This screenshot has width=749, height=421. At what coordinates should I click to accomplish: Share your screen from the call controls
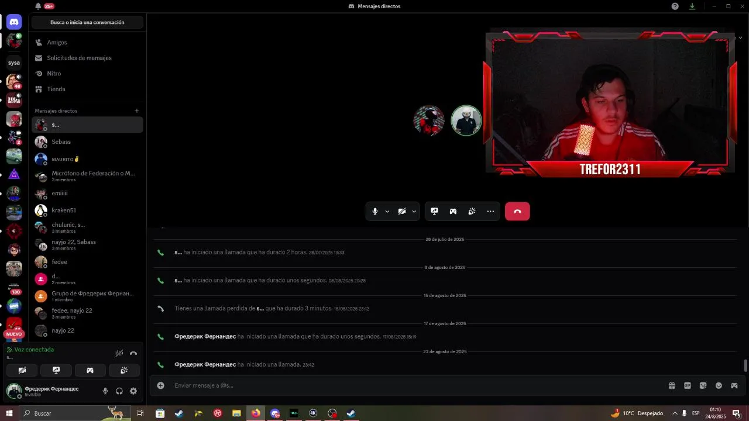point(434,211)
